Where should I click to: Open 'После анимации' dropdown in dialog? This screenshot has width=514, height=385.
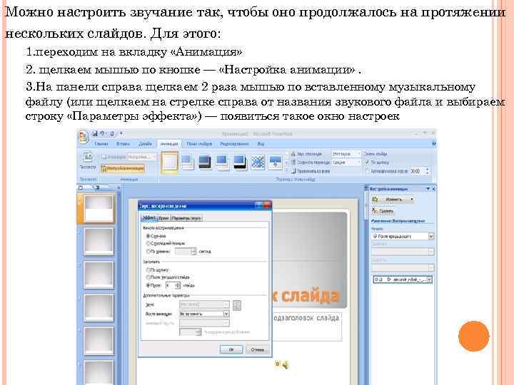204,314
